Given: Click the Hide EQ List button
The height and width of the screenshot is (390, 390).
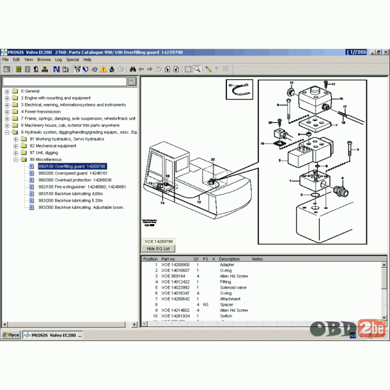Looking at the screenshot, I should coord(158,248).
